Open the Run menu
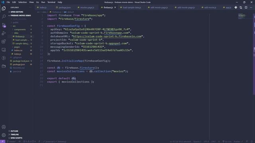Viewport: 255px width, 143px height. 43,2
